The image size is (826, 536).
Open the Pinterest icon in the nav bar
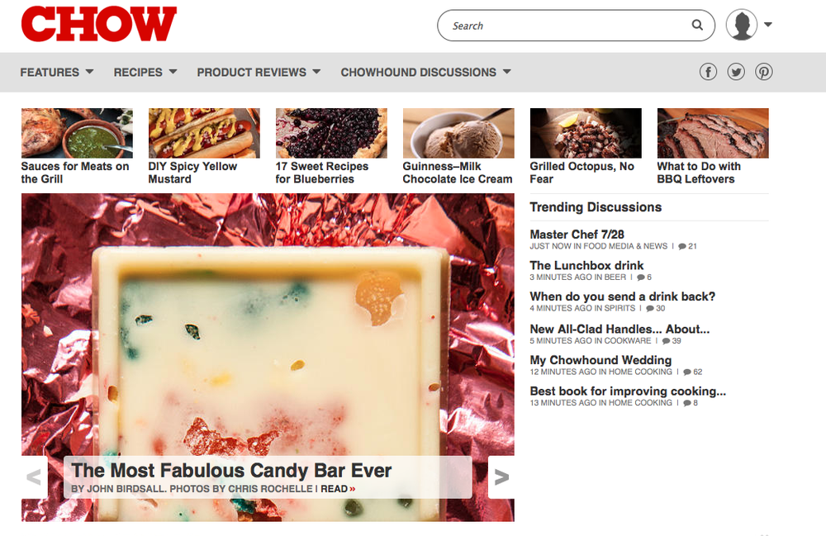764,72
